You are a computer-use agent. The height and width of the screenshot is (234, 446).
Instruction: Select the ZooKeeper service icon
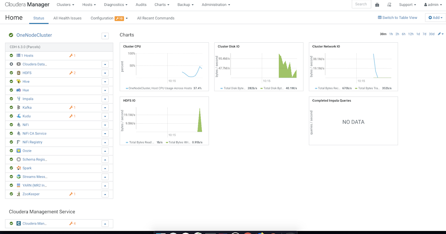pos(18,194)
